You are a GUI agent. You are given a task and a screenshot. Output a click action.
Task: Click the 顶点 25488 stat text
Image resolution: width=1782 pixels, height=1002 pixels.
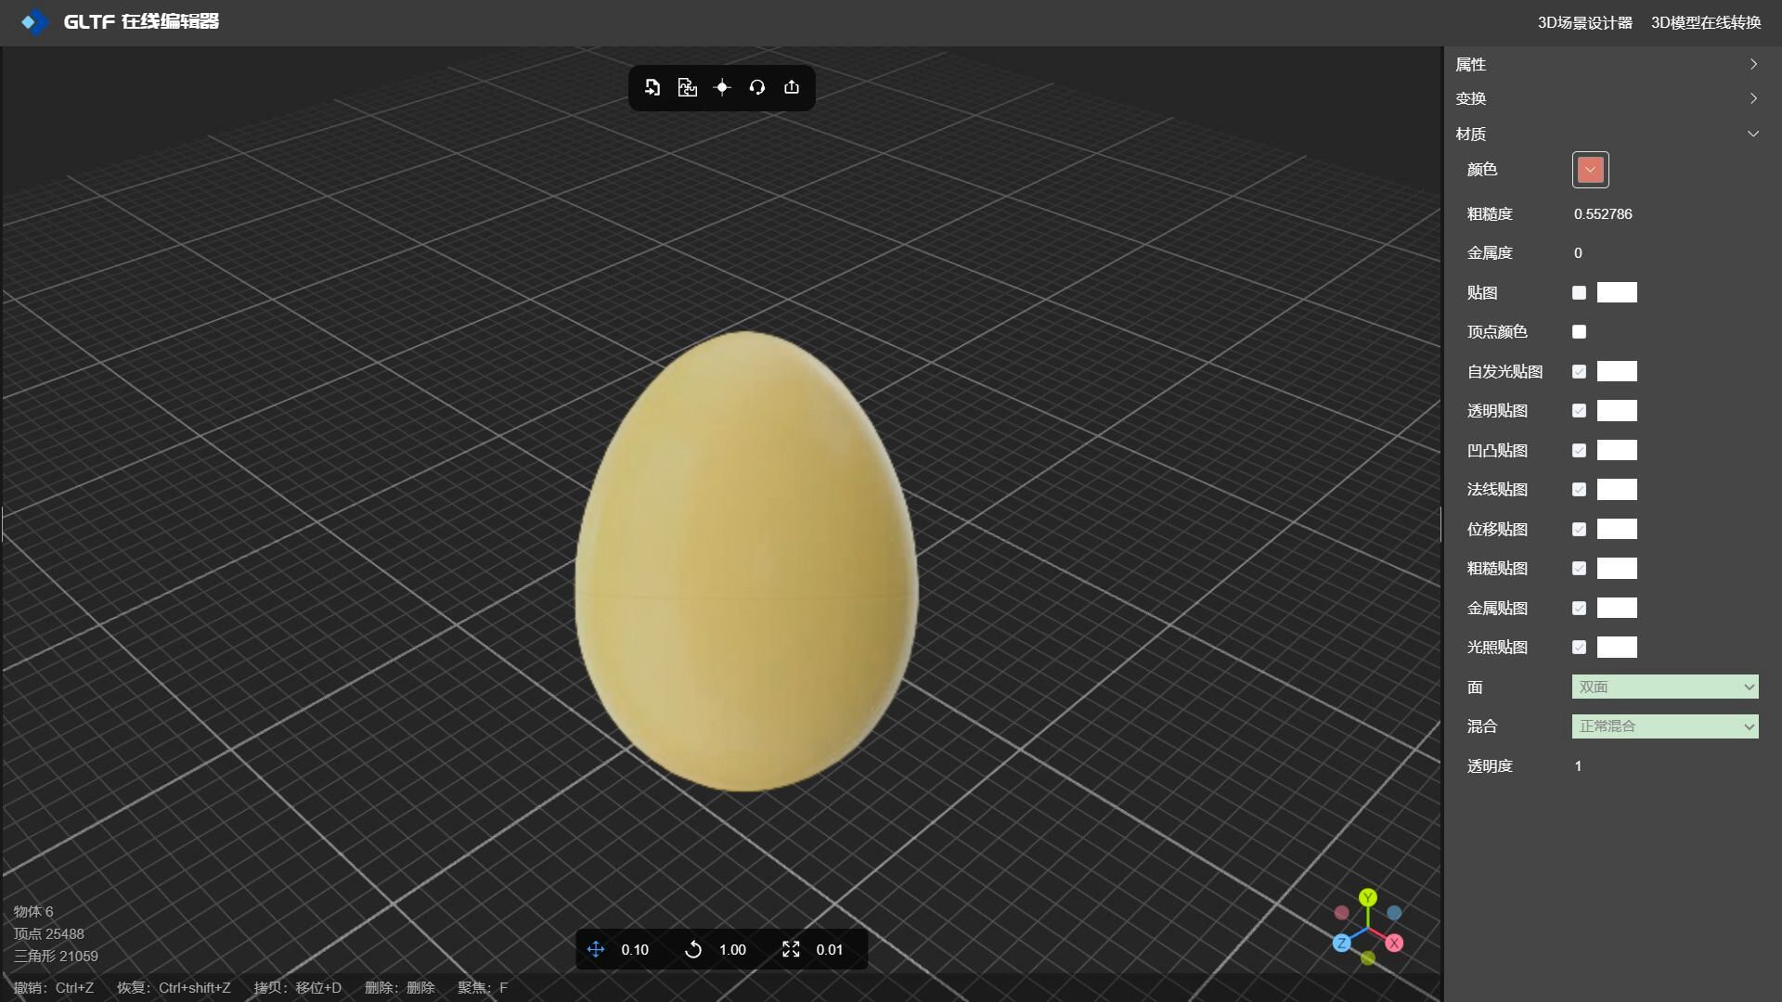pyautogui.click(x=48, y=934)
